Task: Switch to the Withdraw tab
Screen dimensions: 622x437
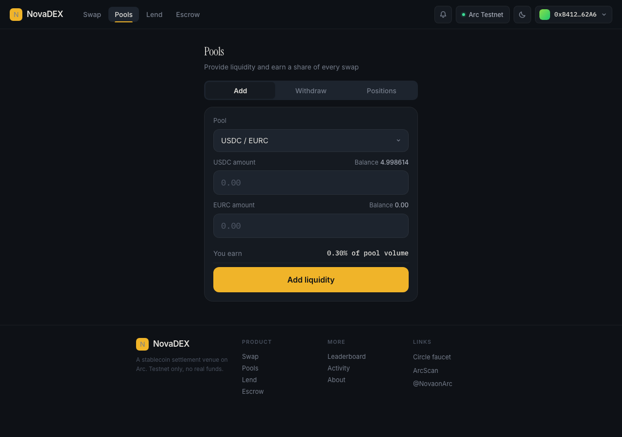Action: 311,91
